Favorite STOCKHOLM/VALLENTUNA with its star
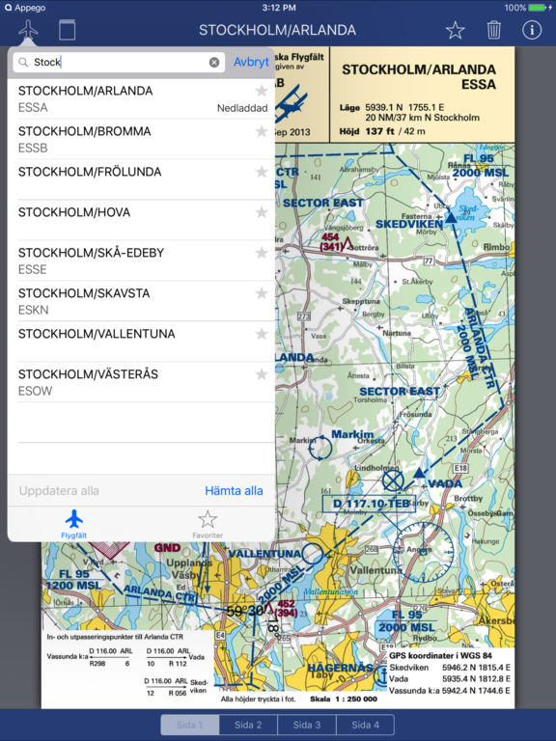 click(261, 334)
